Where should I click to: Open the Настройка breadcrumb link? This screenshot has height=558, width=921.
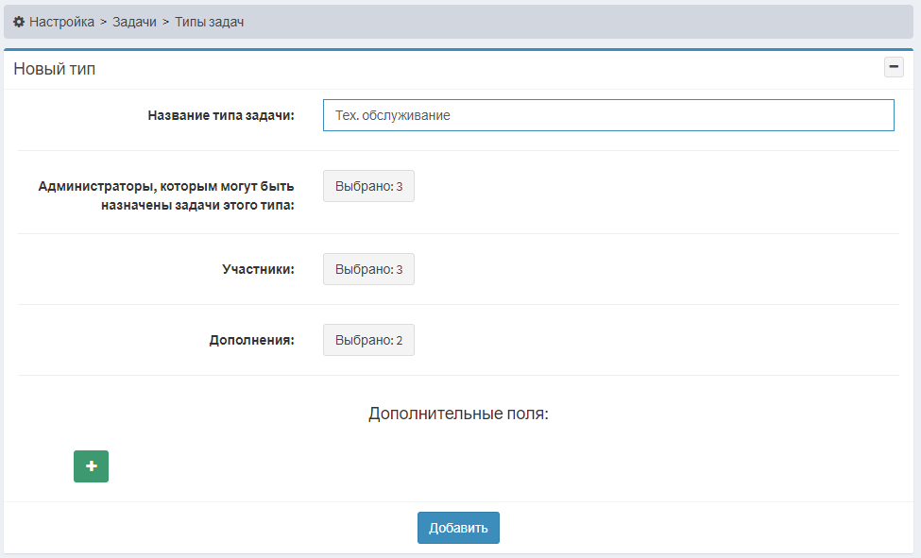click(x=61, y=22)
